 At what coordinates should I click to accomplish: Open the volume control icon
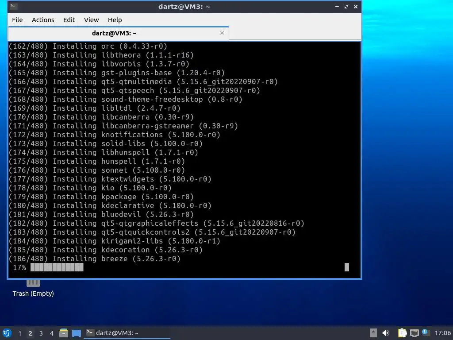pos(386,333)
